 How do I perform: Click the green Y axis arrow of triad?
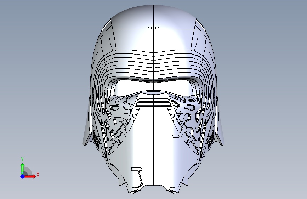click(22, 169)
